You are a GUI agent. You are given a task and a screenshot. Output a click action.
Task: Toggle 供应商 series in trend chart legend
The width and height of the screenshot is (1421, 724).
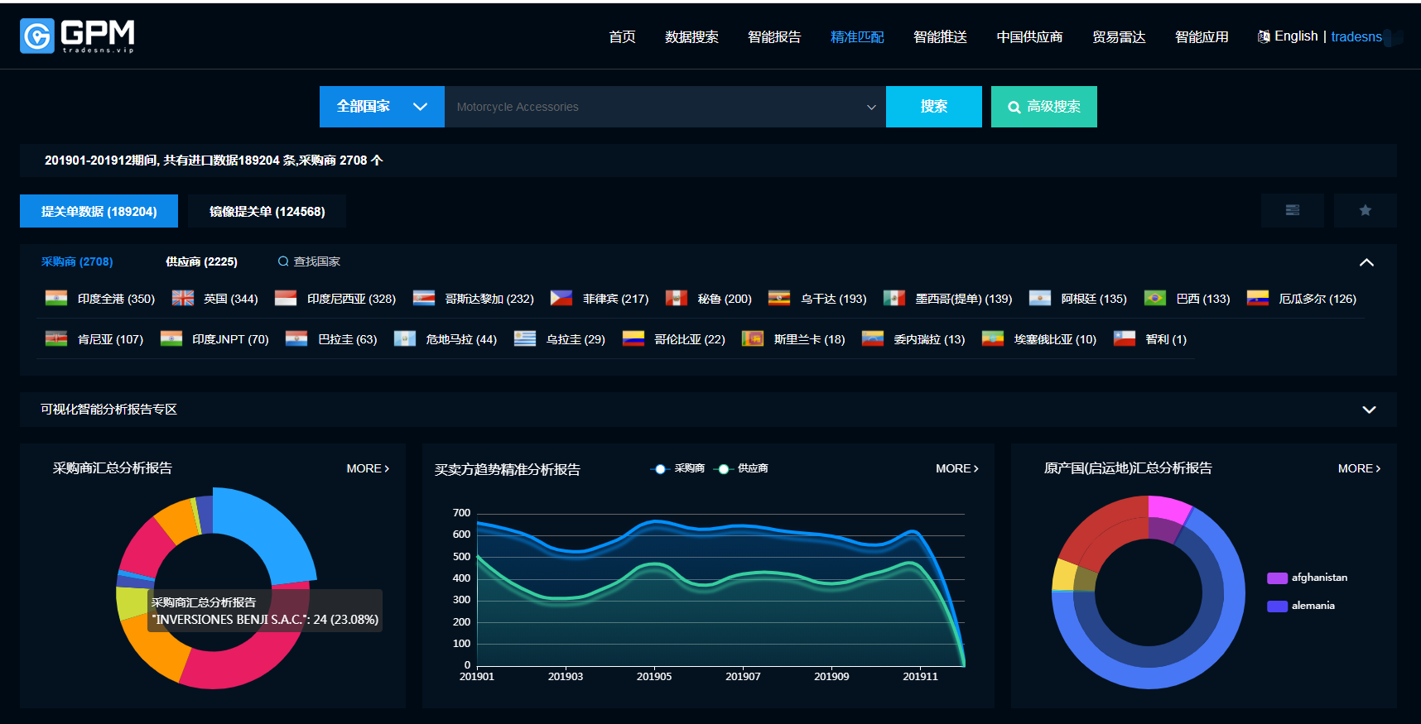click(x=741, y=468)
